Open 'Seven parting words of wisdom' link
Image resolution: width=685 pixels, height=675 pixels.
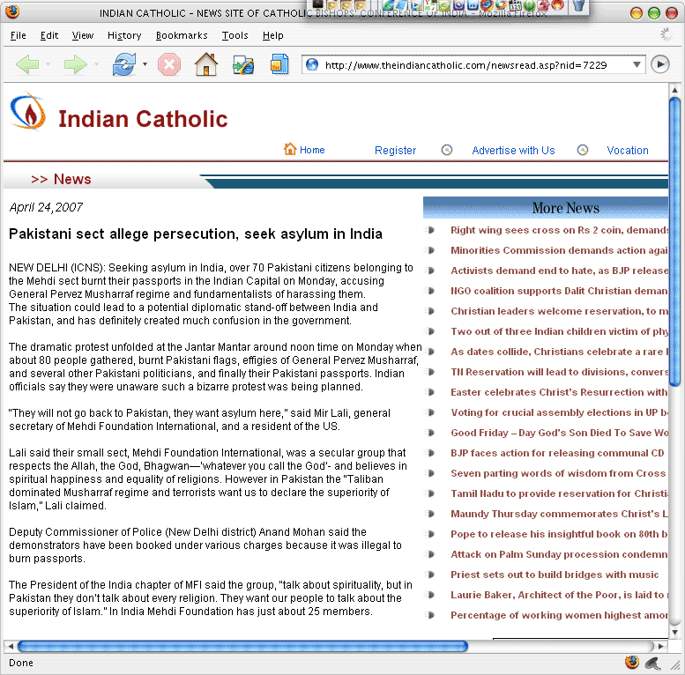[x=558, y=473]
